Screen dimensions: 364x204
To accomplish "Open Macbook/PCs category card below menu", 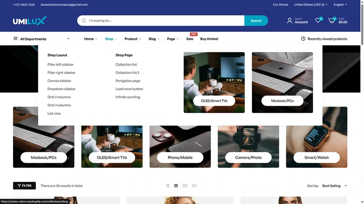I will [44, 157].
